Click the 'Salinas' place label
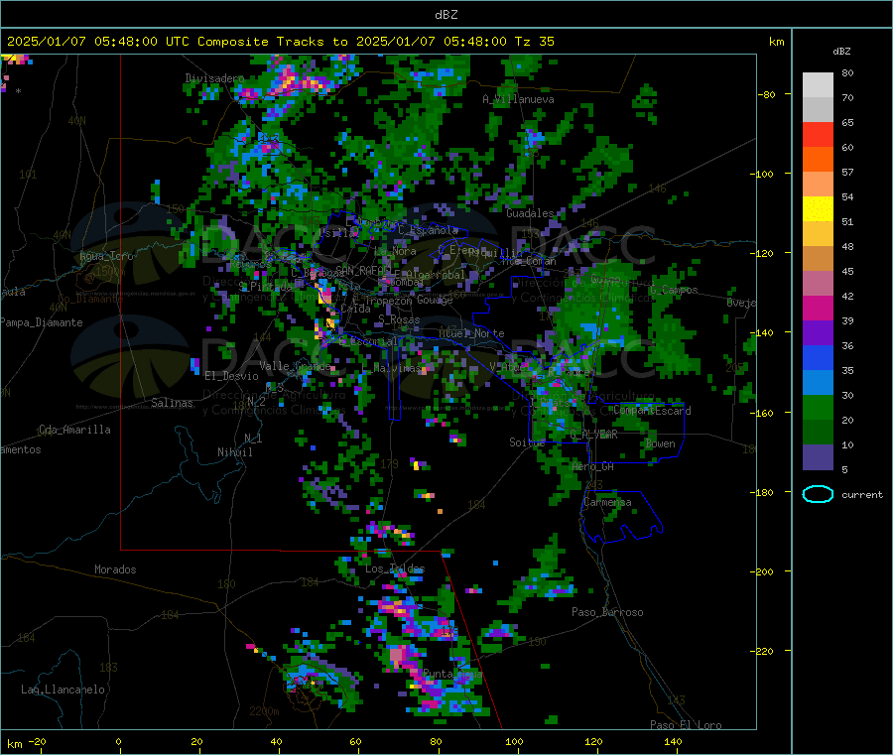The width and height of the screenshot is (893, 755). (x=172, y=403)
